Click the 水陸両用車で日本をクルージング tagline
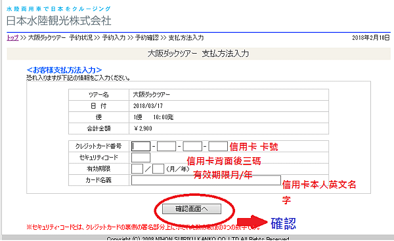This screenshot has height=241, width=394. pos(58,9)
